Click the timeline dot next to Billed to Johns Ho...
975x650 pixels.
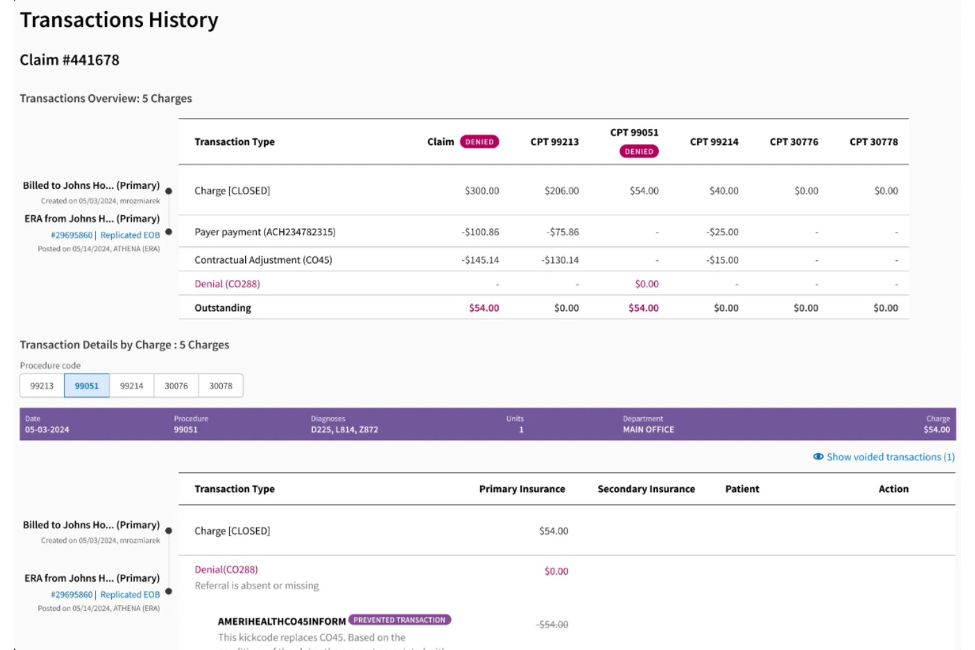tap(169, 192)
